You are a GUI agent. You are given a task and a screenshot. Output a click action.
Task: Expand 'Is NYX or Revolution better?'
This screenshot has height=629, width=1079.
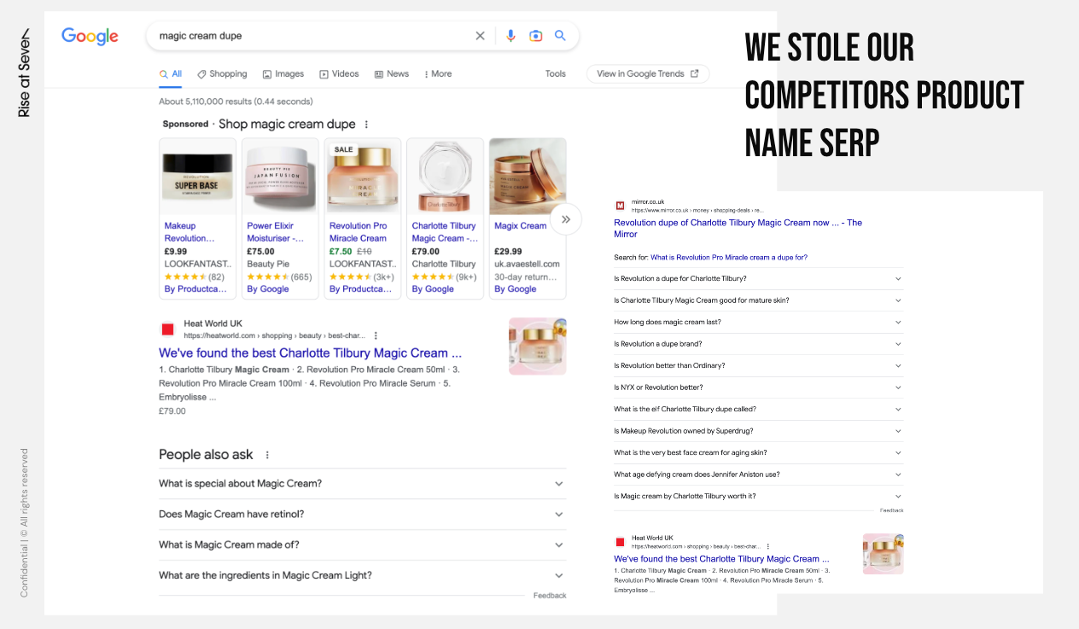[x=758, y=387]
